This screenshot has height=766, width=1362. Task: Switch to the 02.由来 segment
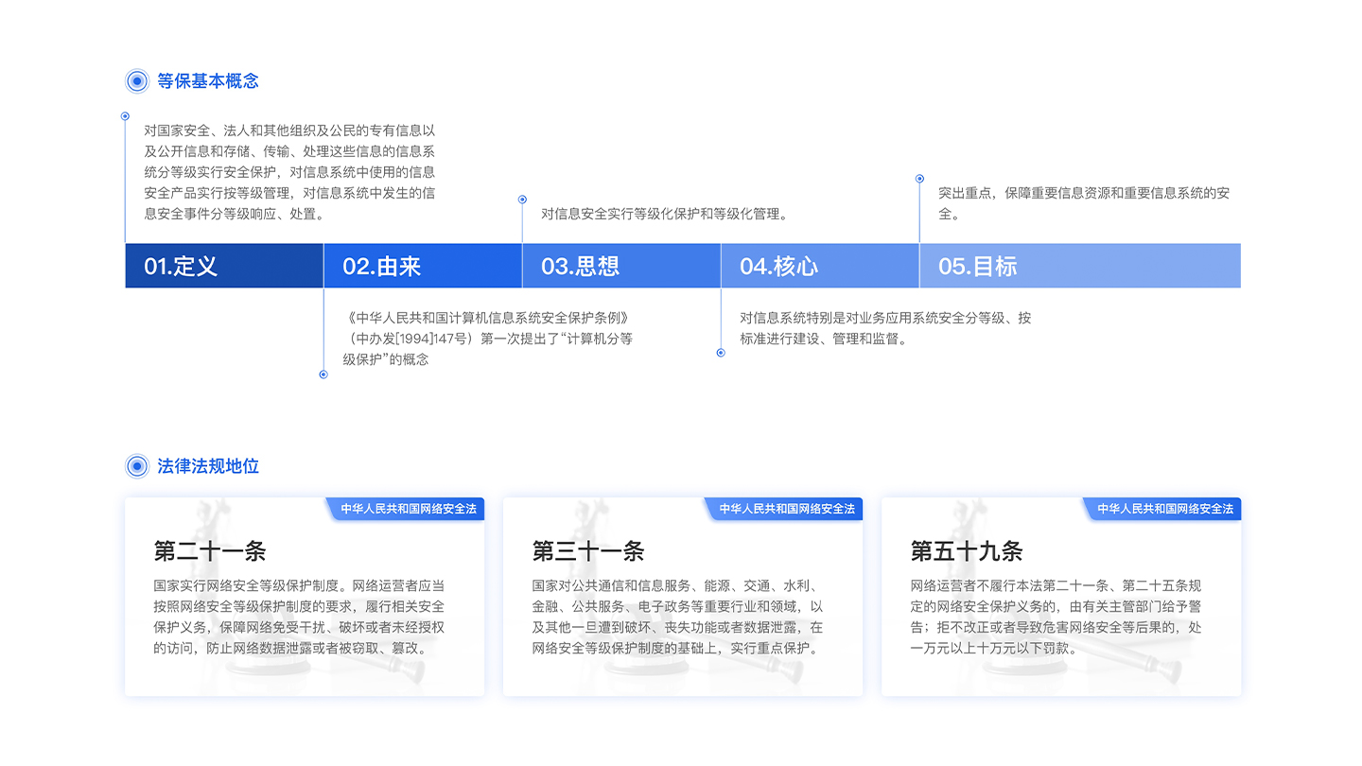[x=423, y=266]
